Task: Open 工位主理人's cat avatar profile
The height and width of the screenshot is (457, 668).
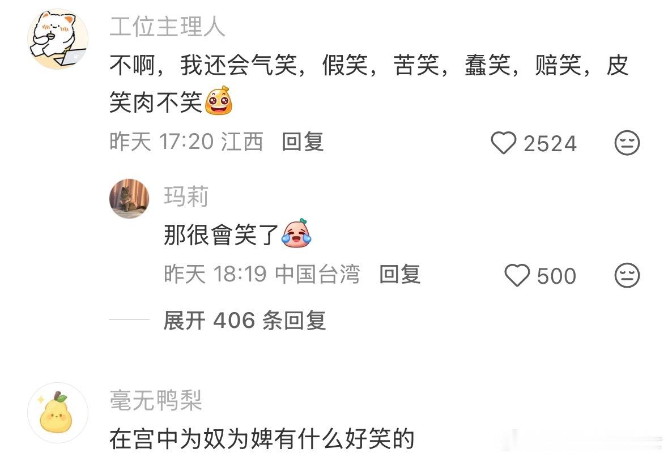Action: pyautogui.click(x=58, y=39)
